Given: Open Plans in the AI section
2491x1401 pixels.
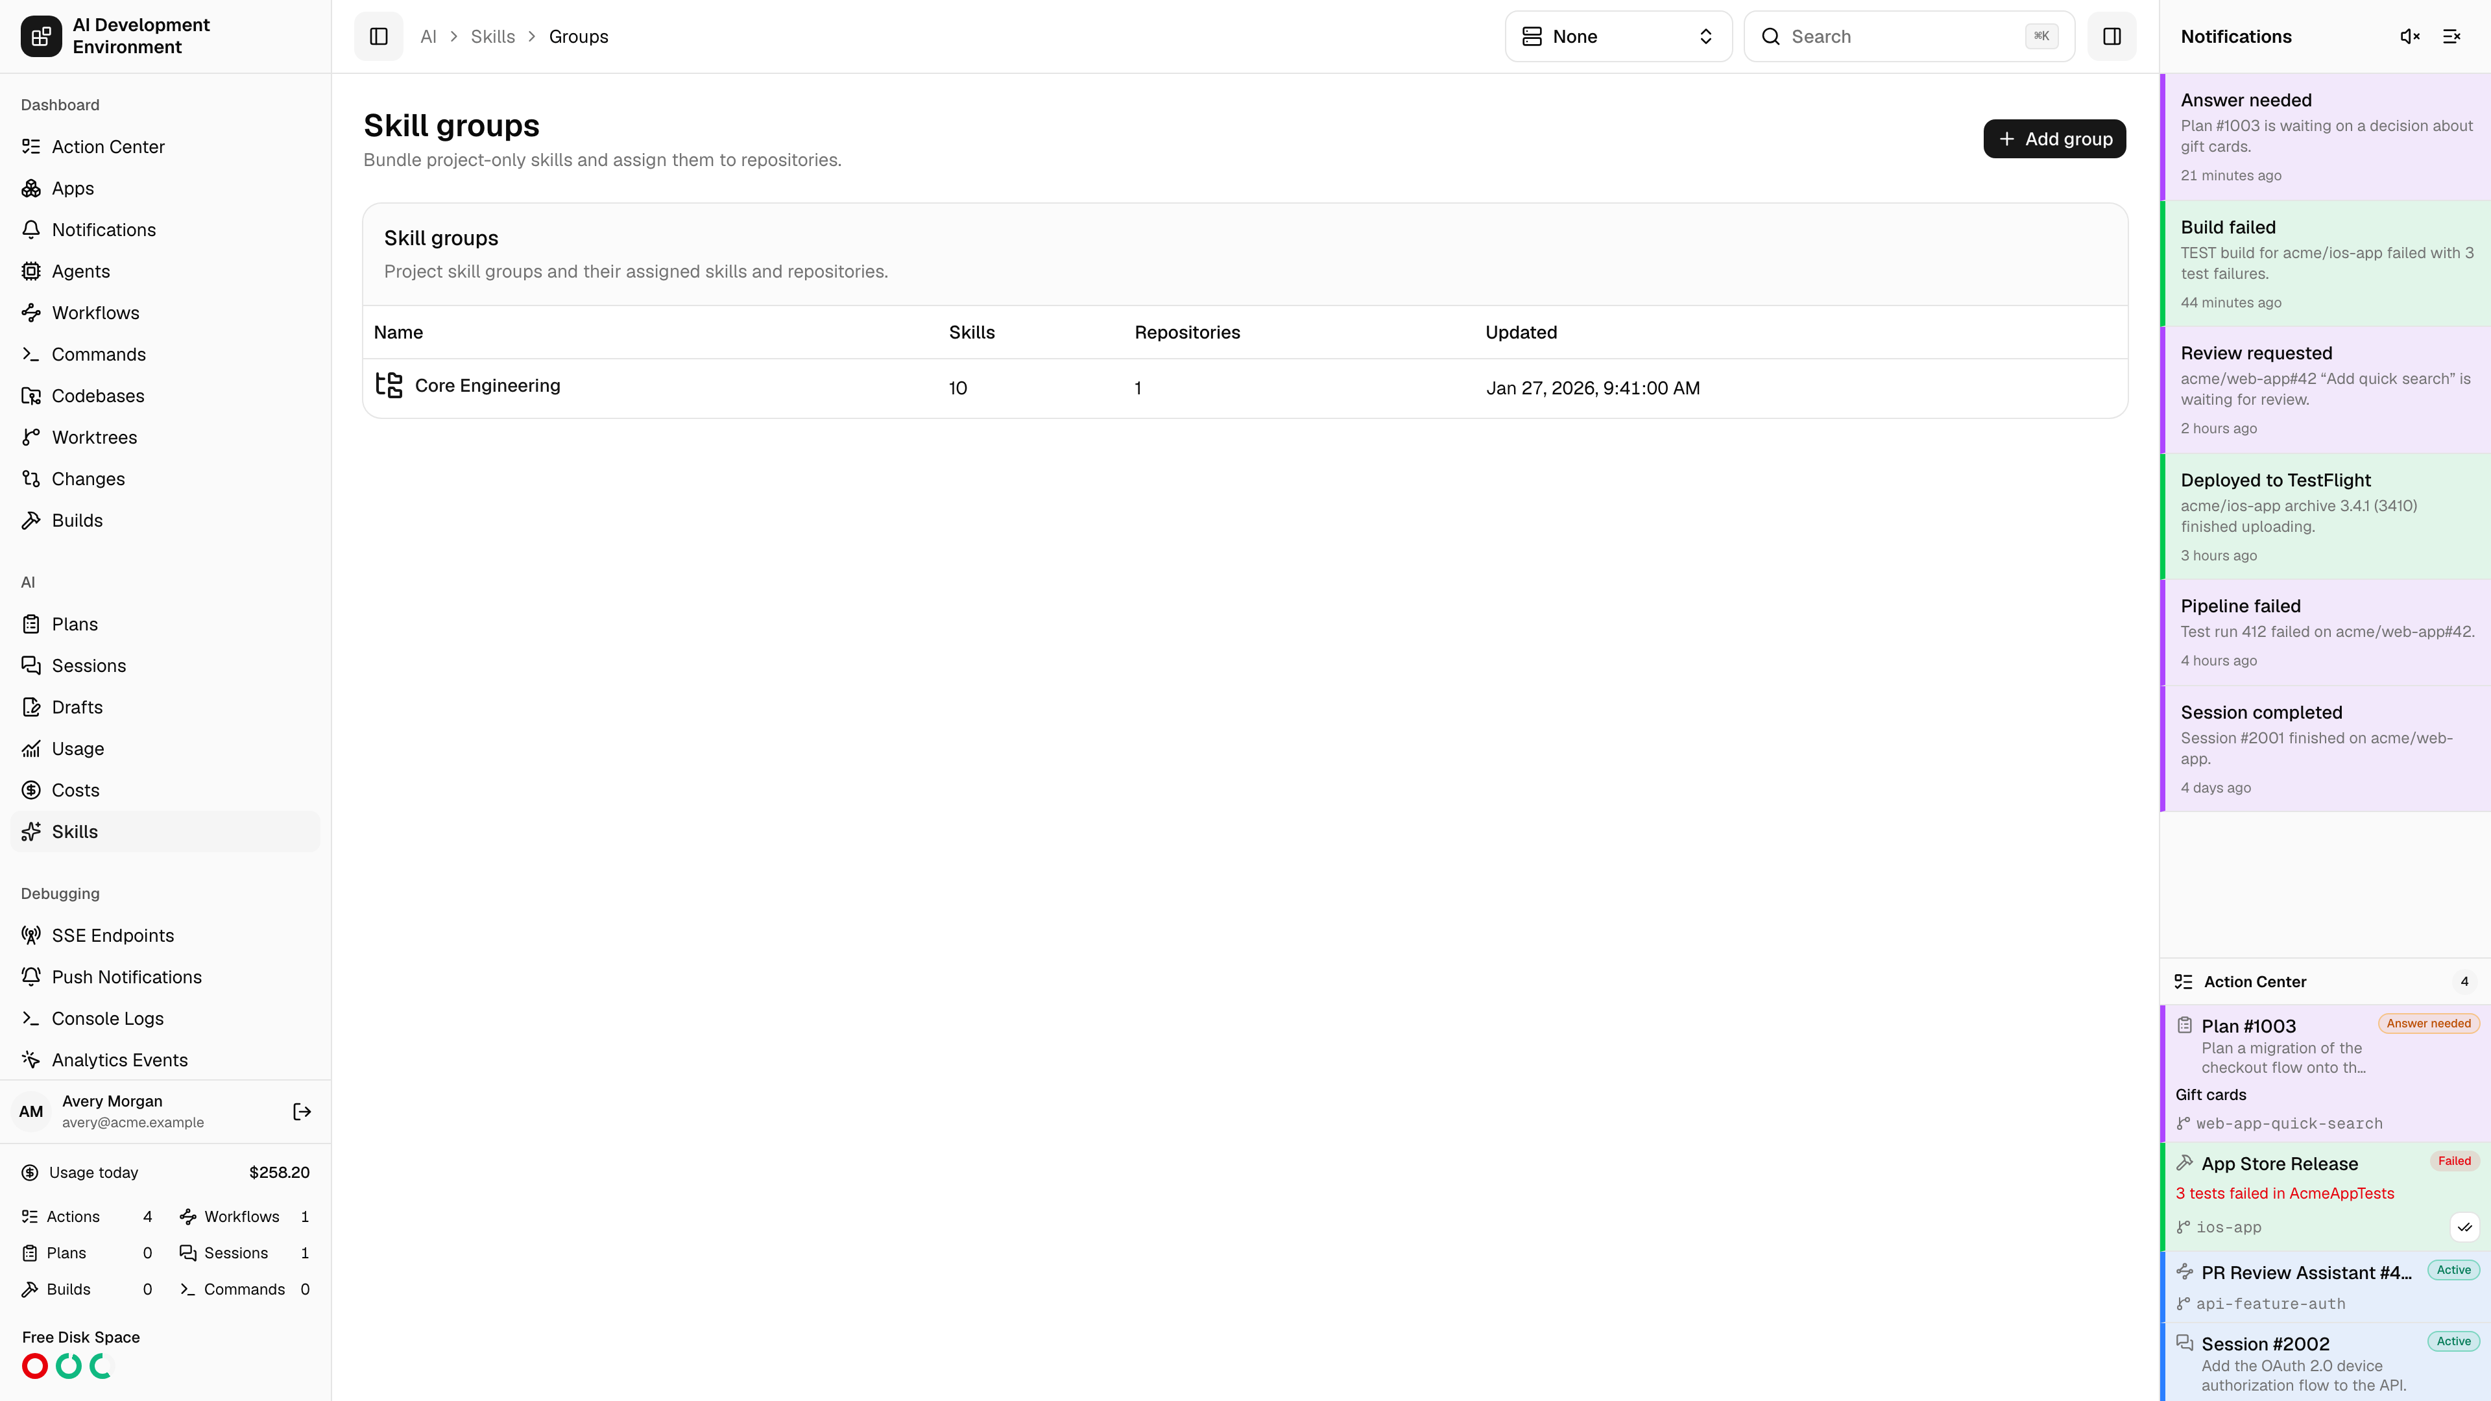Looking at the screenshot, I should point(165,625).
